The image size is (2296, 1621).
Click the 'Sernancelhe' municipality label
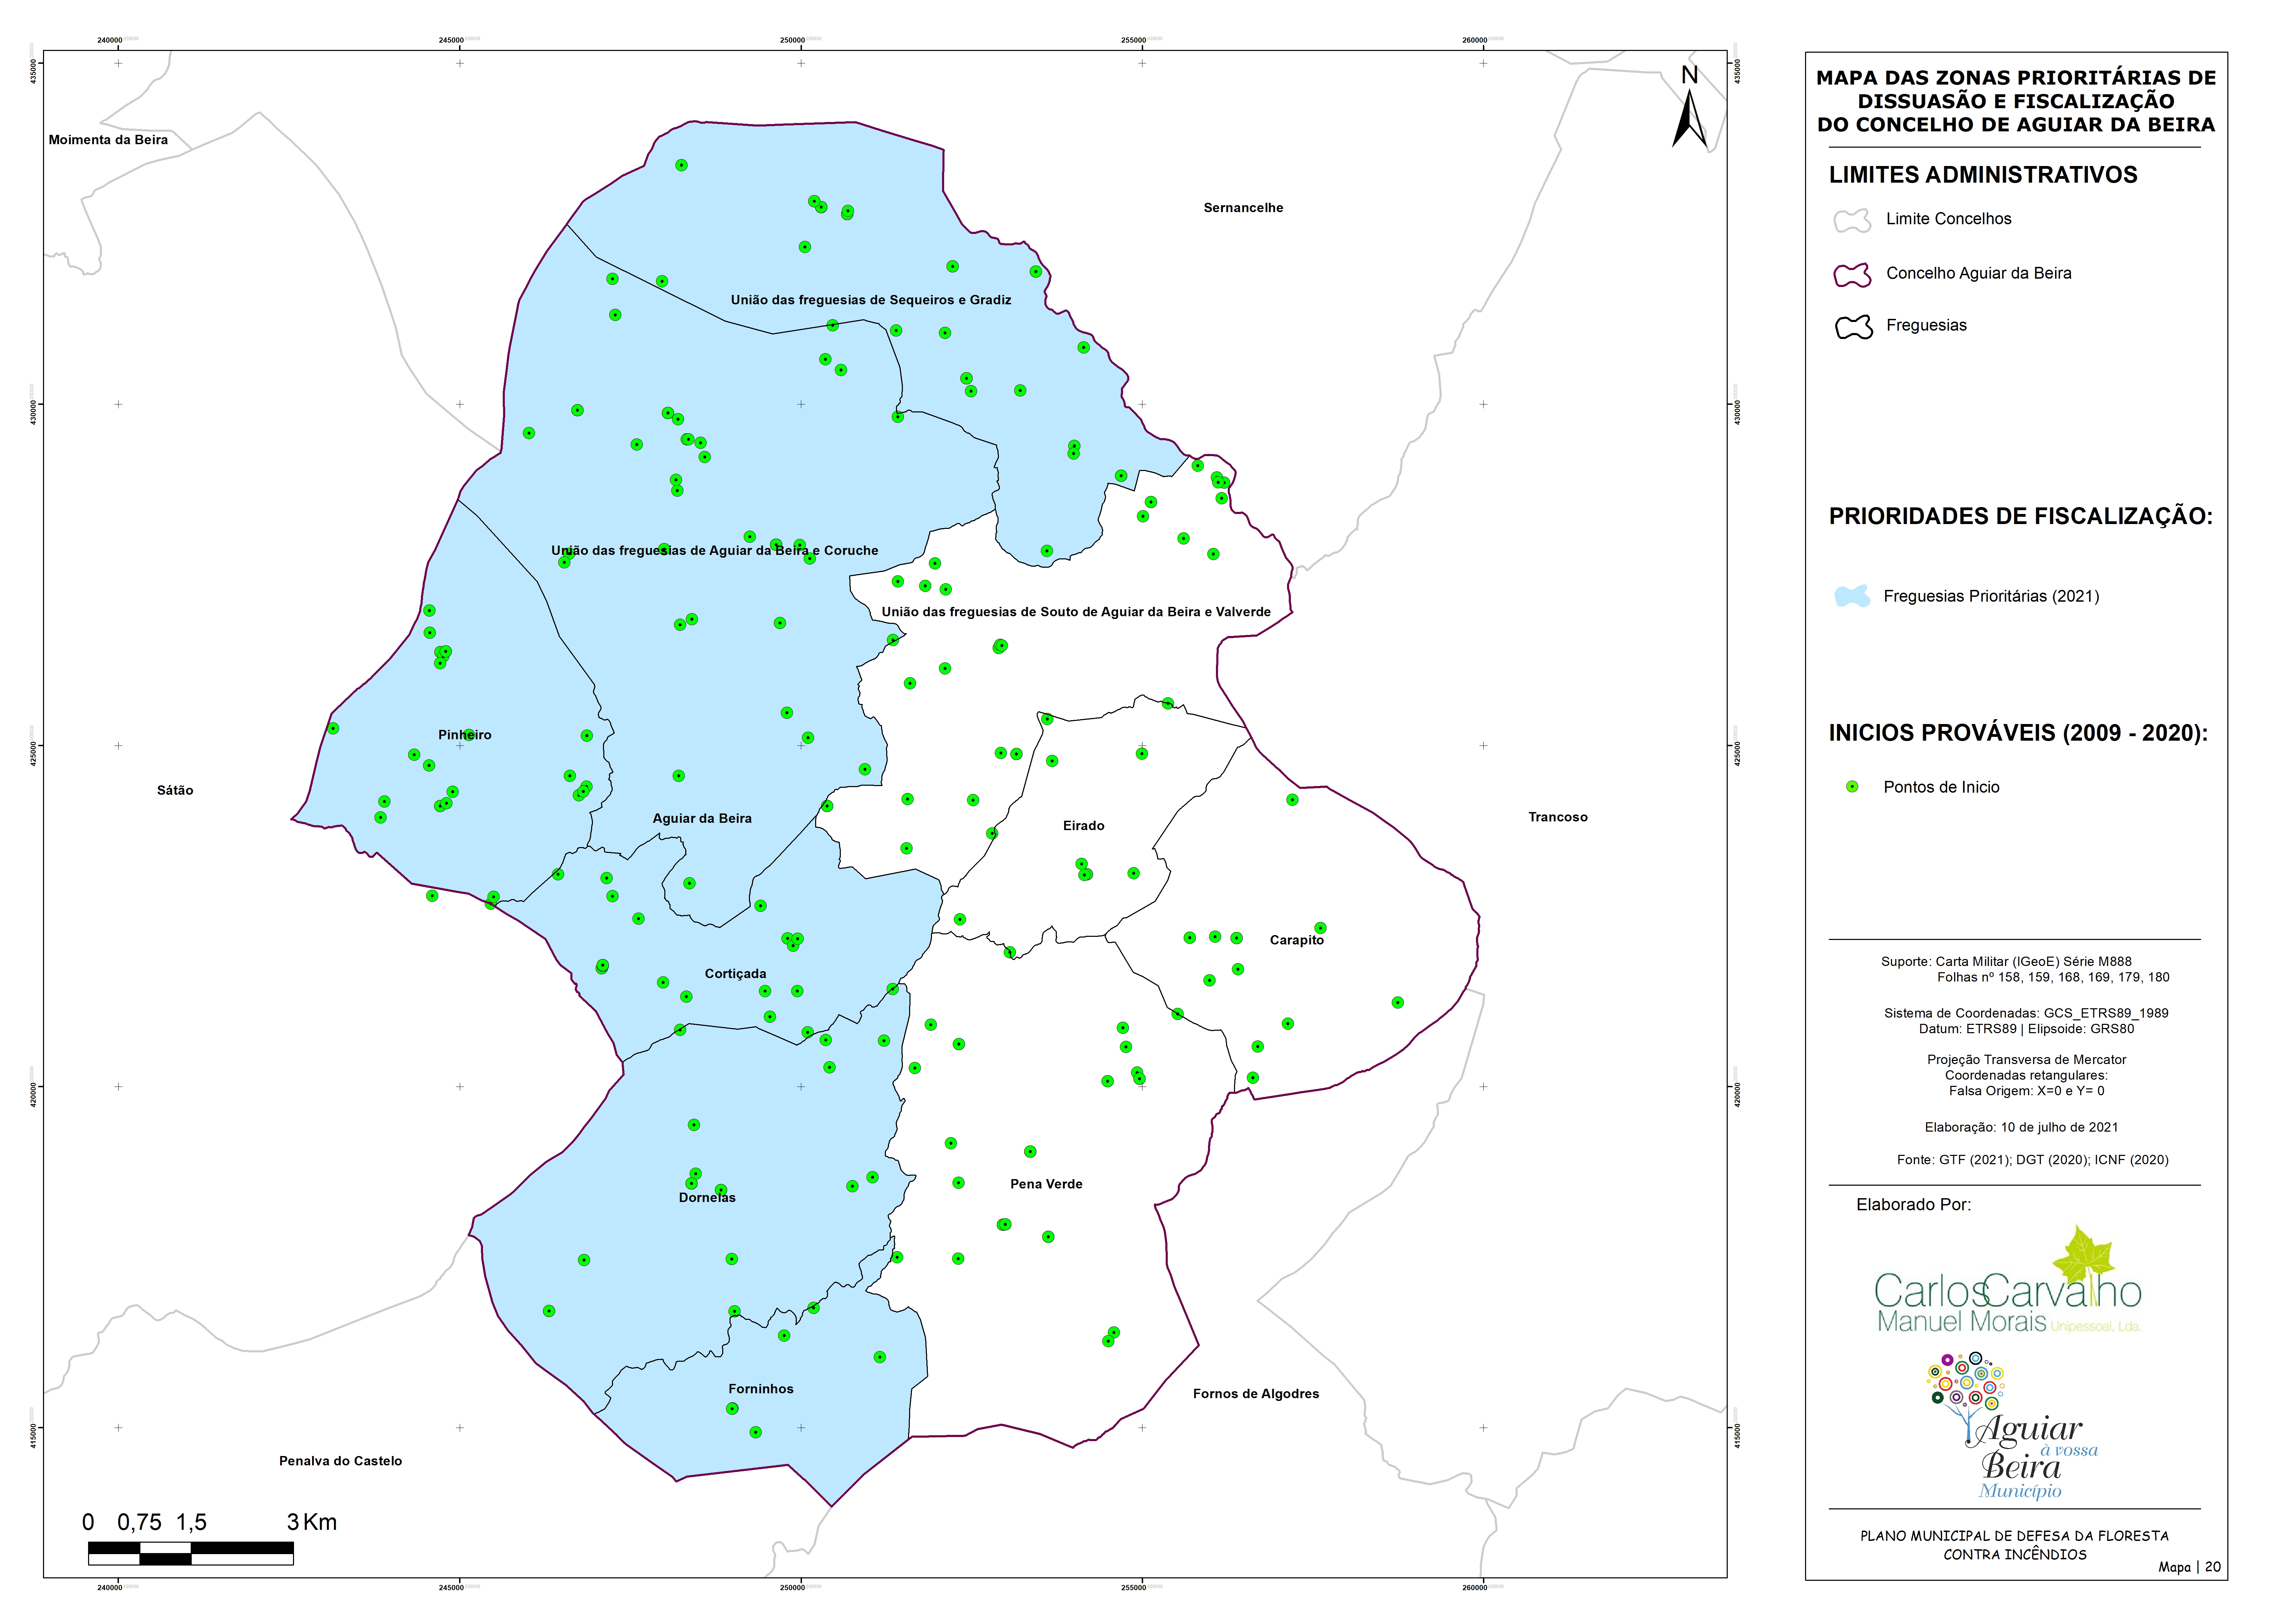pos(1243,208)
